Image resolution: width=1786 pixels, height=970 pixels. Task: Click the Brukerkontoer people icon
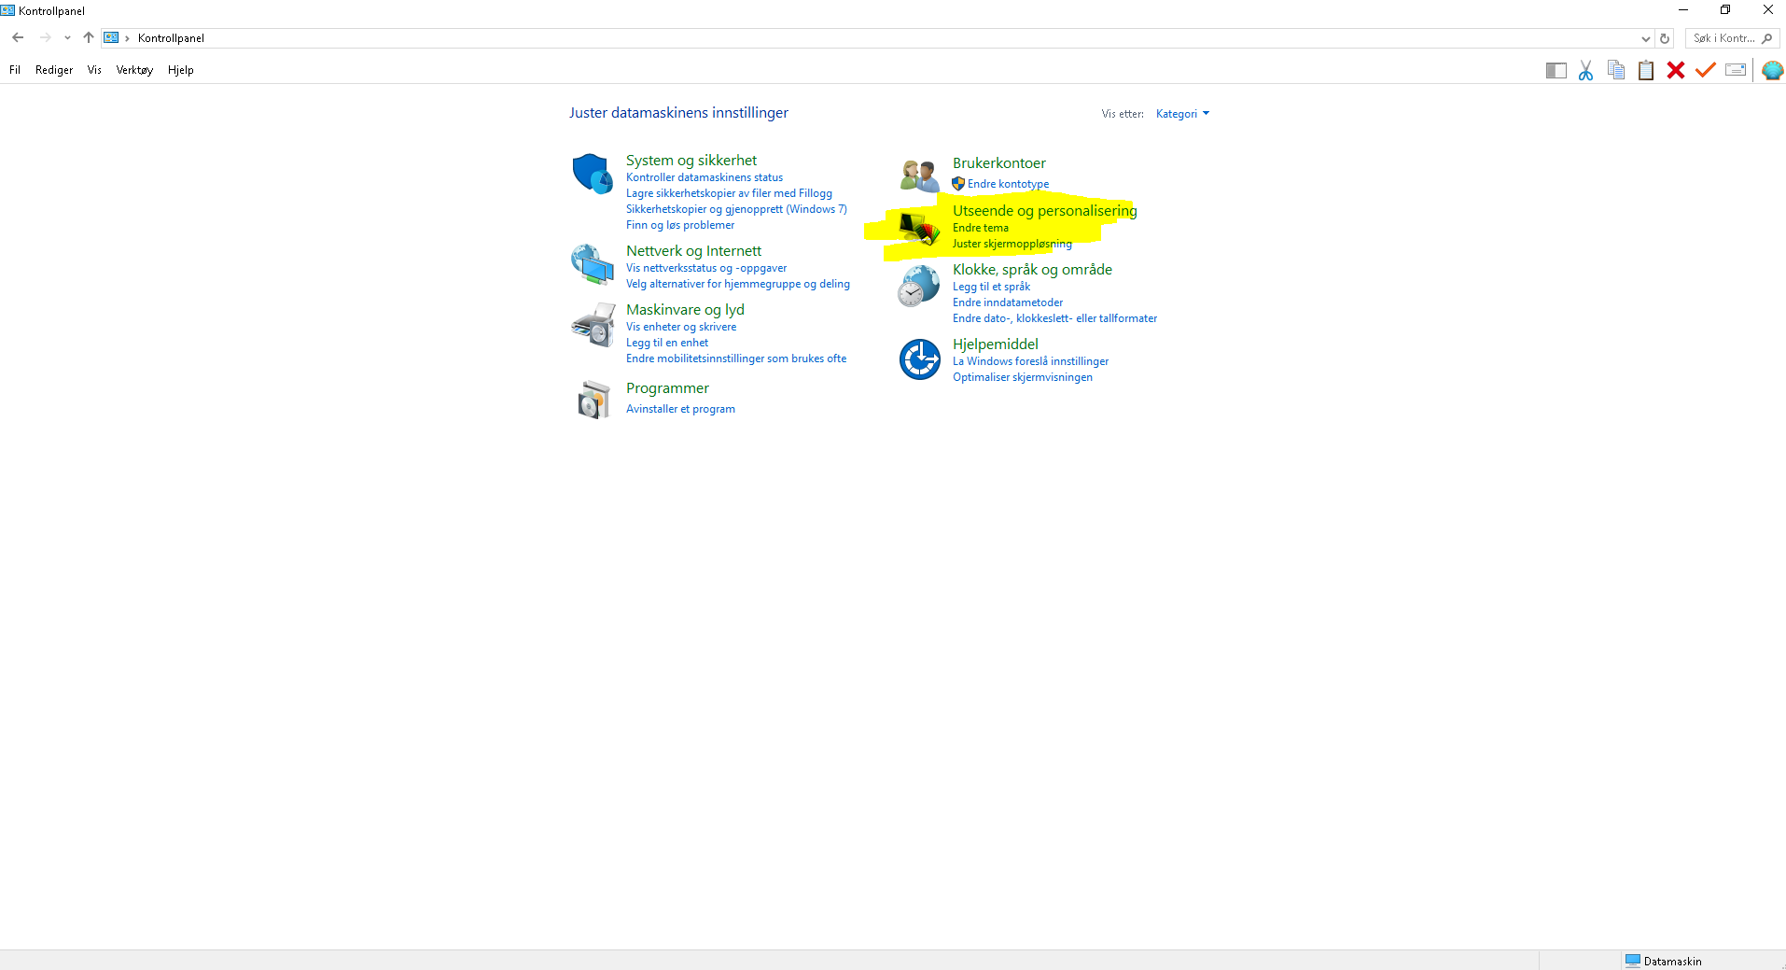tap(920, 175)
